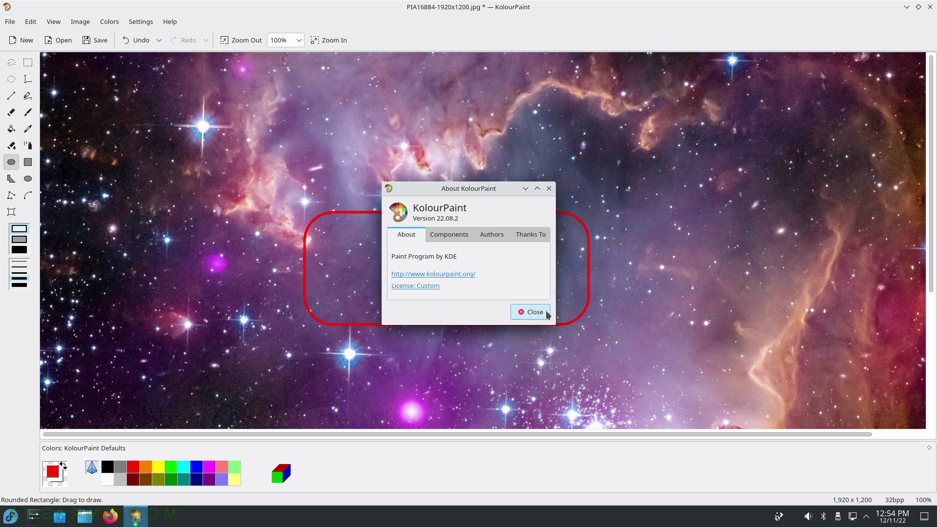Switch to the Components tab

pyautogui.click(x=449, y=235)
